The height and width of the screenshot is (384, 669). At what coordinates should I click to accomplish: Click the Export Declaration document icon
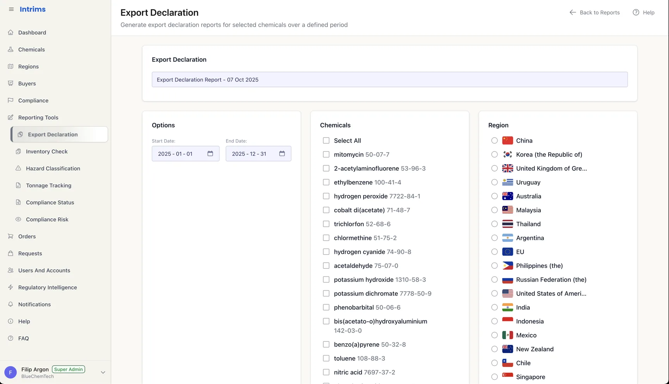point(20,134)
